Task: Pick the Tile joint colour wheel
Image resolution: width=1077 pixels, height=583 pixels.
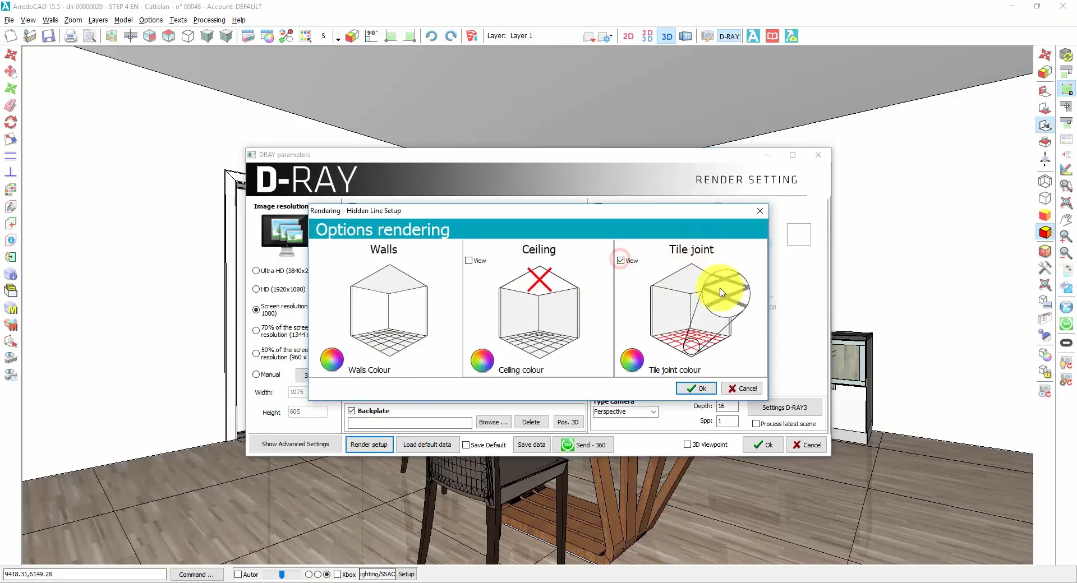Action: tap(632, 360)
